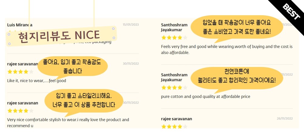304x133 pixels.
Task: Click the "입기 좋고 스타일리시해요" speech bubble
Action: point(84,101)
